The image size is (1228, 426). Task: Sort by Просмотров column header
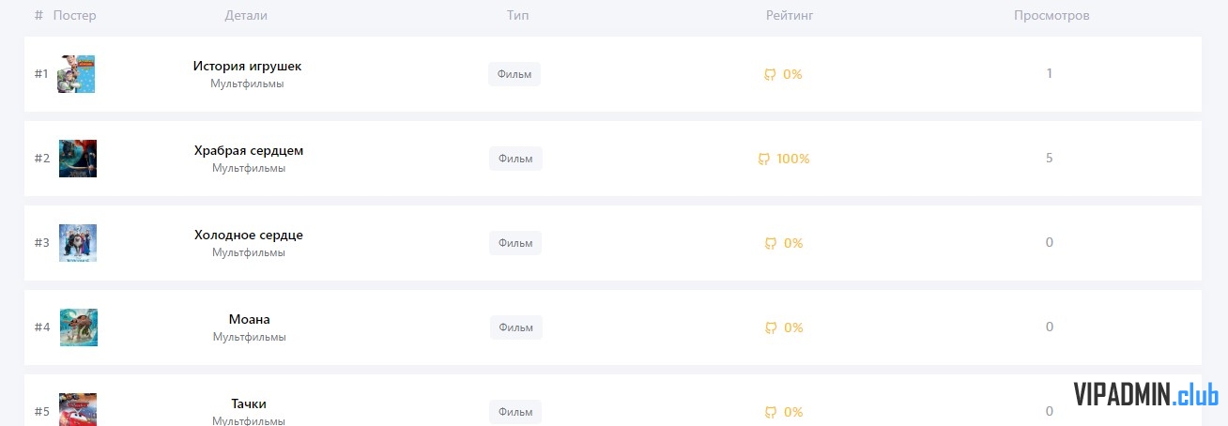pos(1051,16)
